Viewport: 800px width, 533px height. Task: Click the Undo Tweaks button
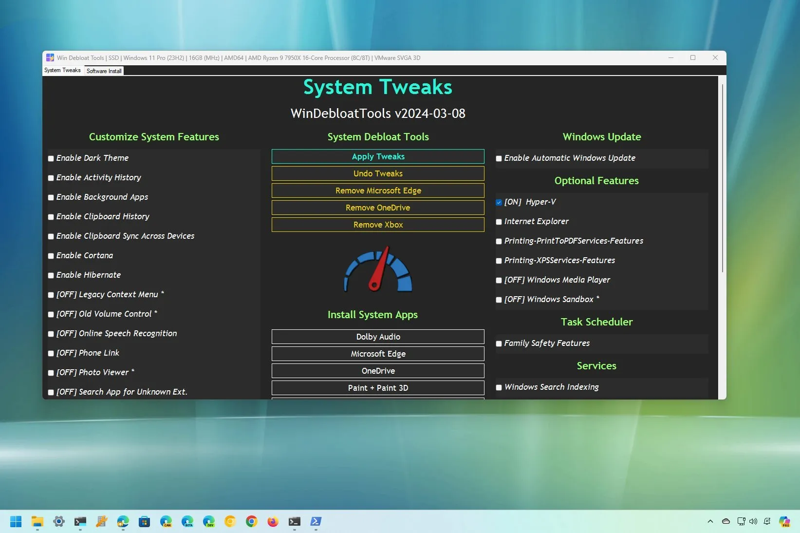point(378,173)
